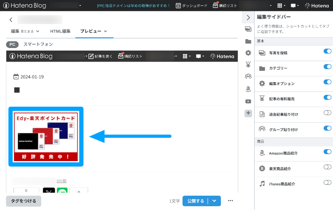The width and height of the screenshot is (333, 210).
Task: Click the 2024-01-19 date text
Action: pos(32,77)
